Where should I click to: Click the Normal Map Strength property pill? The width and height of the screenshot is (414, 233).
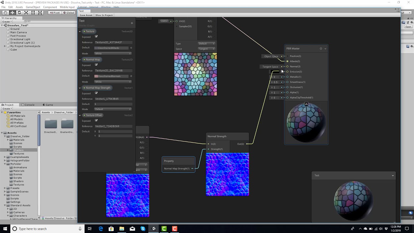97,88
